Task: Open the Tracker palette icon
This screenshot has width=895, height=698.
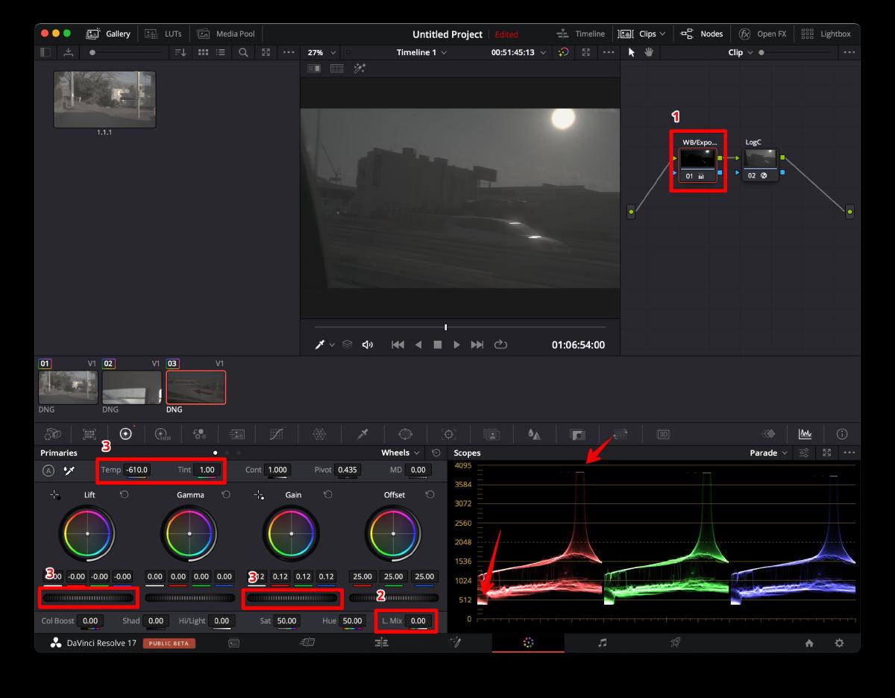Action: click(448, 434)
